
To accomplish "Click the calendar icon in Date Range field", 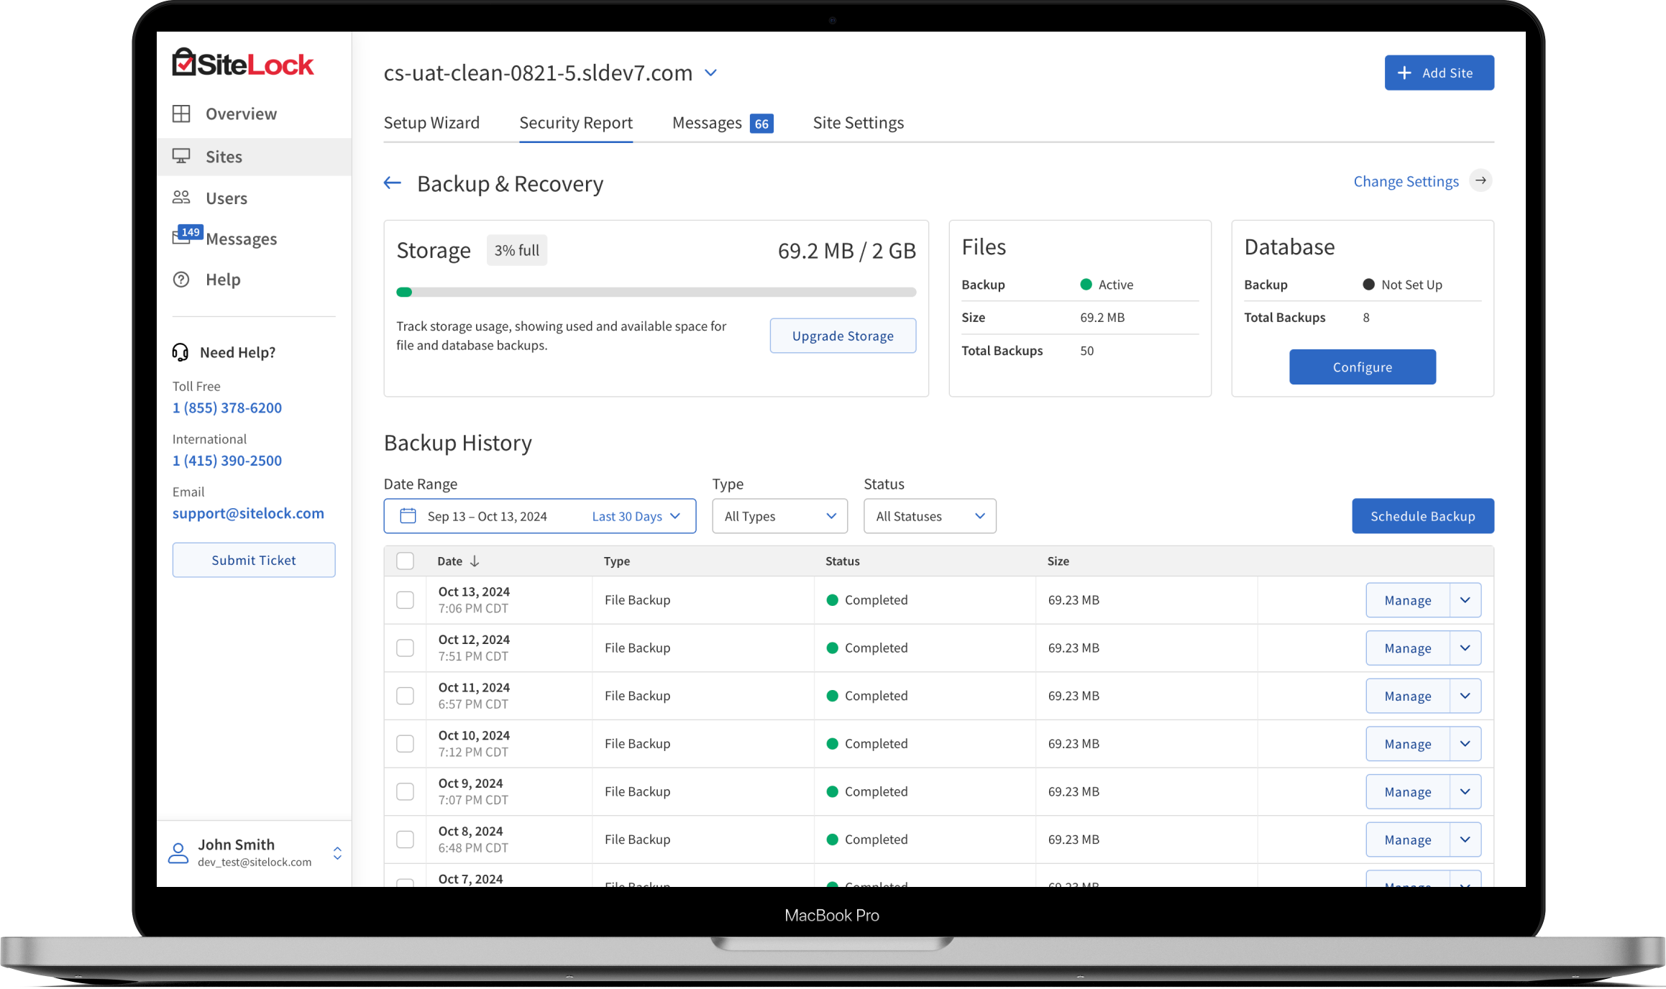I will (408, 516).
